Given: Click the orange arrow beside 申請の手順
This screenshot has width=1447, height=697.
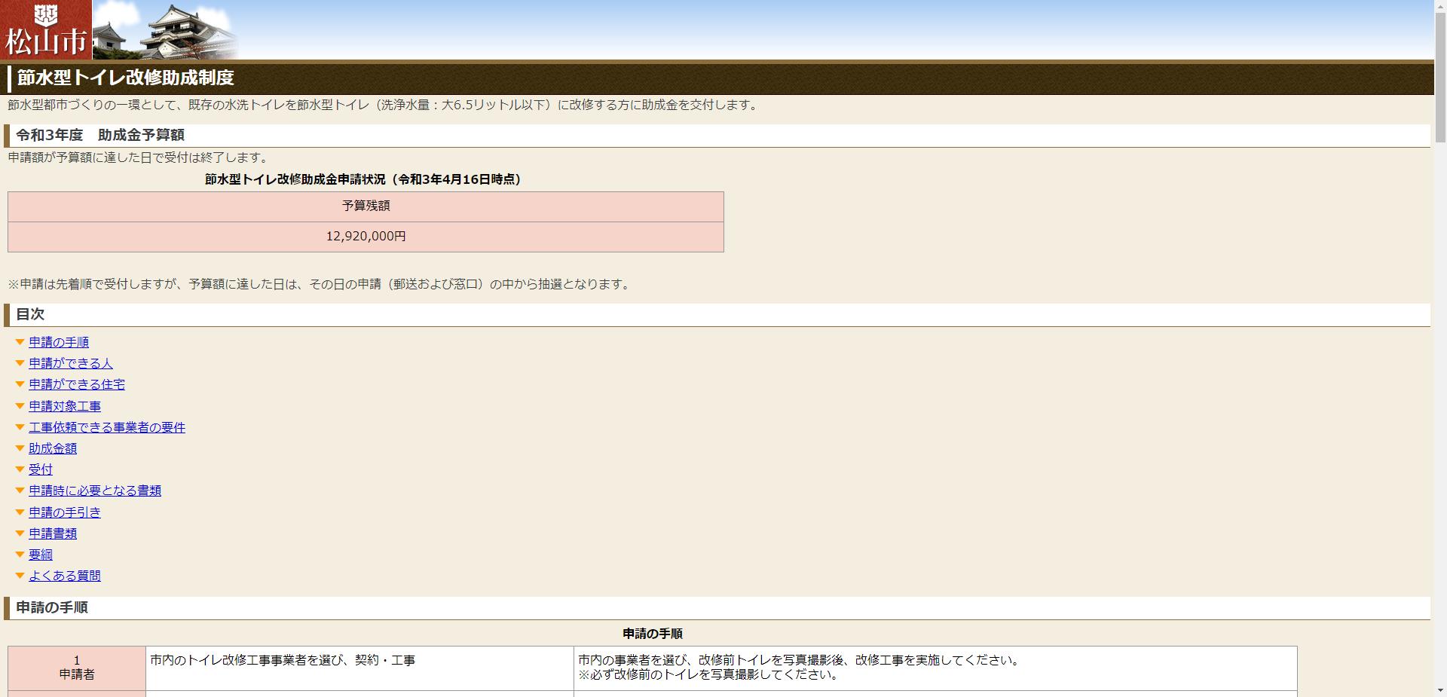Looking at the screenshot, I should (x=20, y=342).
